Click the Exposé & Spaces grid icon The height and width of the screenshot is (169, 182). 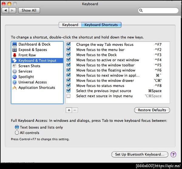click(15, 50)
